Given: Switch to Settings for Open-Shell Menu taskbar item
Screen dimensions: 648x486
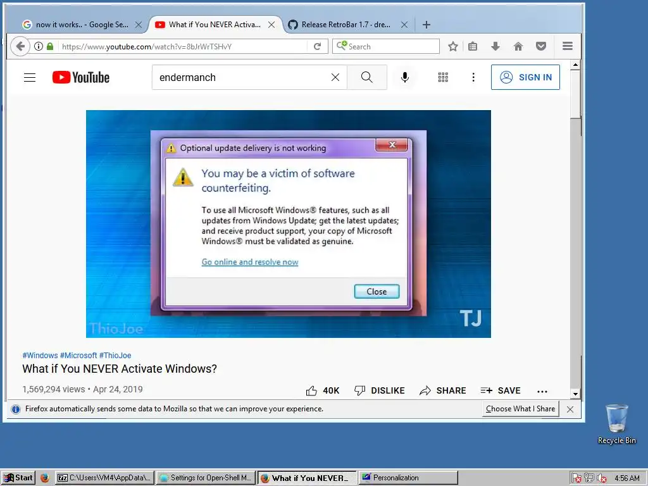Looking at the screenshot, I should [206, 478].
